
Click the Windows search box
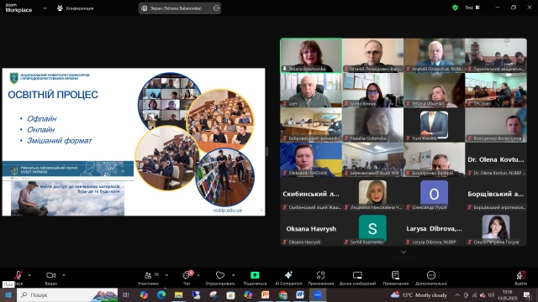click(x=67, y=294)
